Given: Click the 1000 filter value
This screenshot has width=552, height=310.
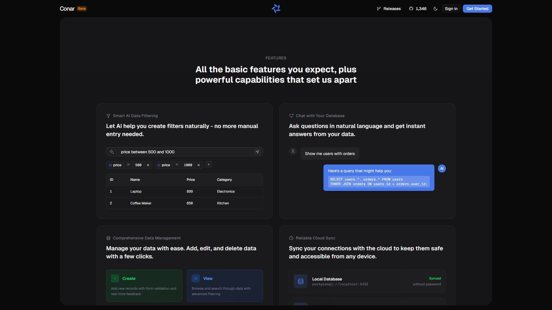Looking at the screenshot, I should [x=188, y=165].
